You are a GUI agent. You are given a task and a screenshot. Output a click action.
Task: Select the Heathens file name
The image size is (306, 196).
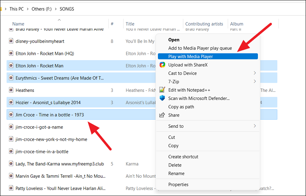point(25,90)
